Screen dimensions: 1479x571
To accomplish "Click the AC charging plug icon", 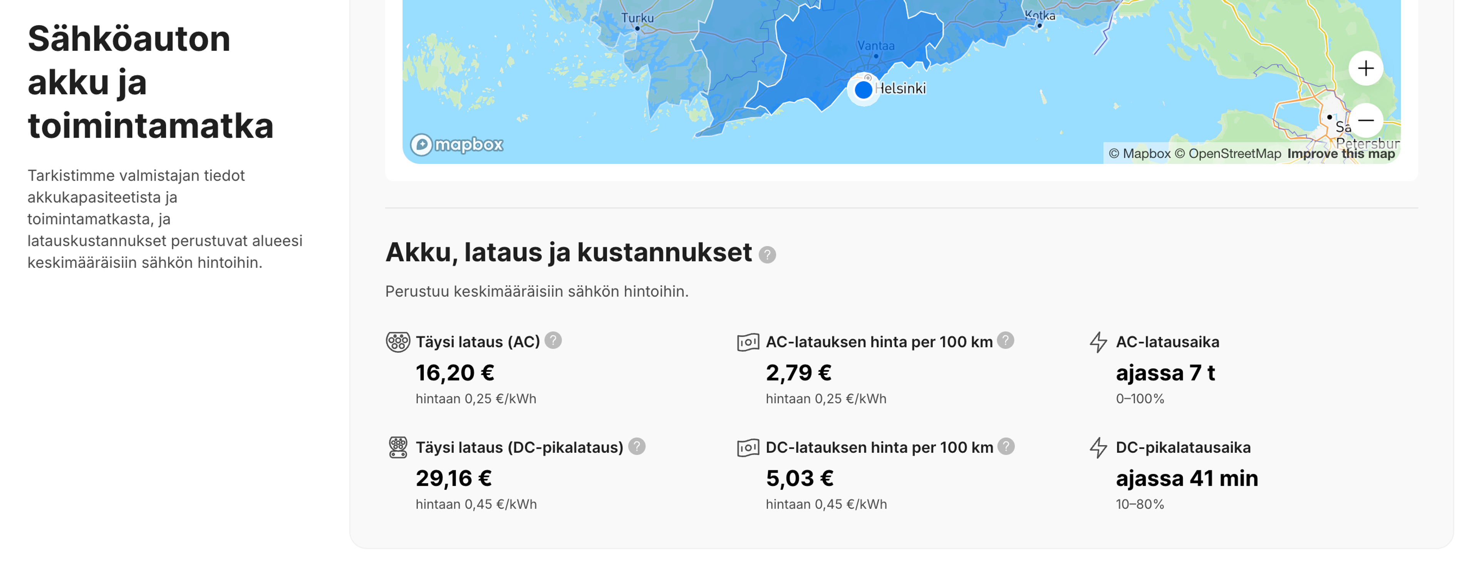I will (x=398, y=342).
